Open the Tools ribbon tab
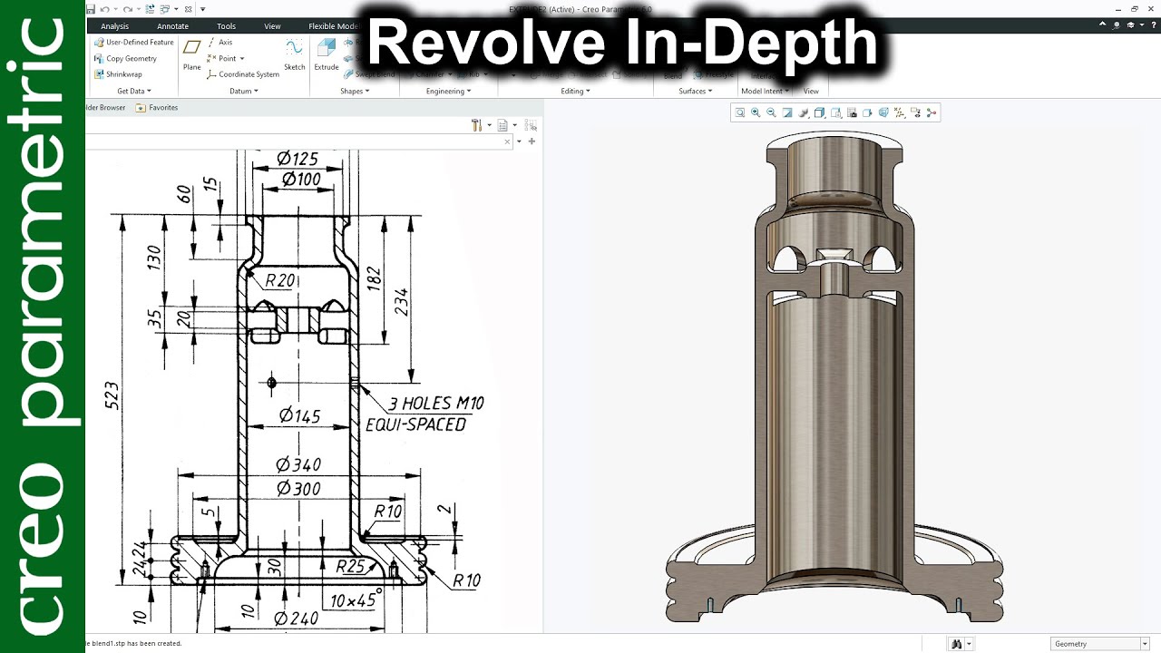The height and width of the screenshot is (653, 1161). (227, 26)
